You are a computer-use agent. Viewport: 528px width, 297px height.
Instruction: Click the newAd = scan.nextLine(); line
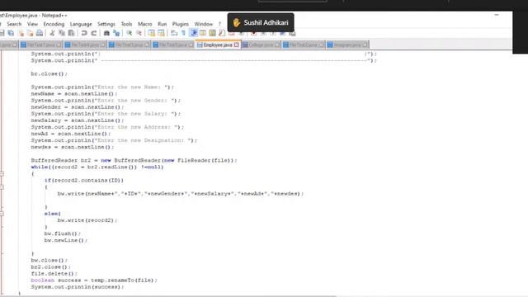click(71, 134)
